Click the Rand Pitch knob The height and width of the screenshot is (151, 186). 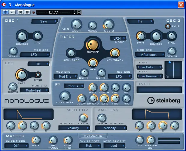click(x=68, y=140)
